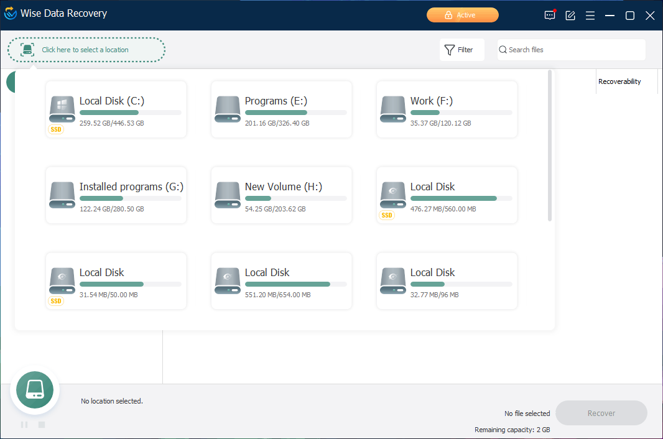663x439 pixels.
Task: Click '259.52 GB/446.53 GB' size text
Action: click(111, 124)
